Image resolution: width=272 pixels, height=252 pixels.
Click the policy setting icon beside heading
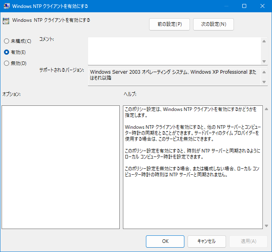pos(6,21)
